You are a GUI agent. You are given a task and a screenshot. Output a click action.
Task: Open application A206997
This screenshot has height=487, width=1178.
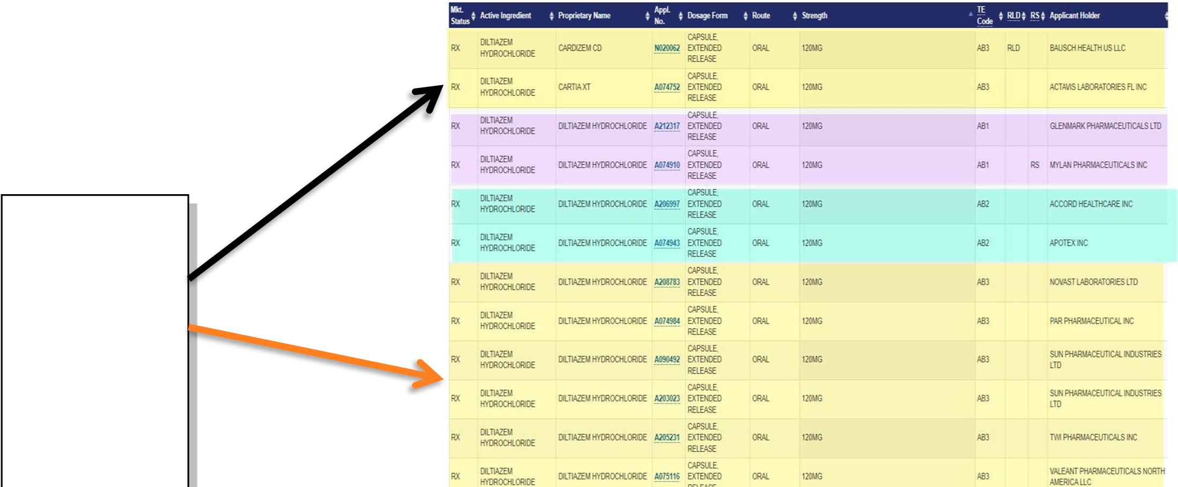[x=667, y=204]
